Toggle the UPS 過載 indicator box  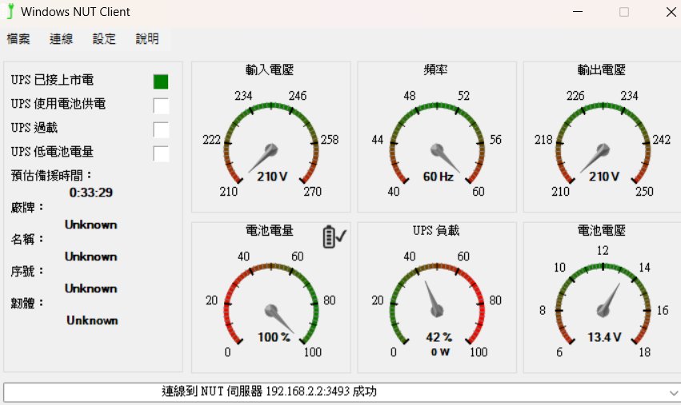coord(161,129)
